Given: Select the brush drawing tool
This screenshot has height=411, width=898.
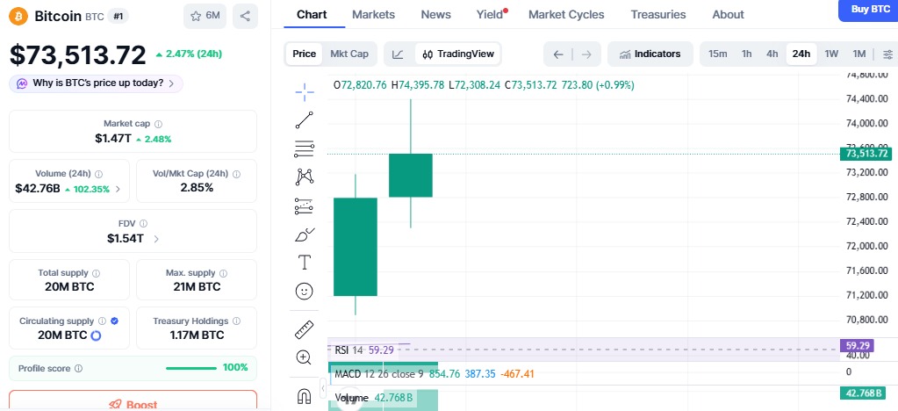Looking at the screenshot, I should [x=305, y=234].
